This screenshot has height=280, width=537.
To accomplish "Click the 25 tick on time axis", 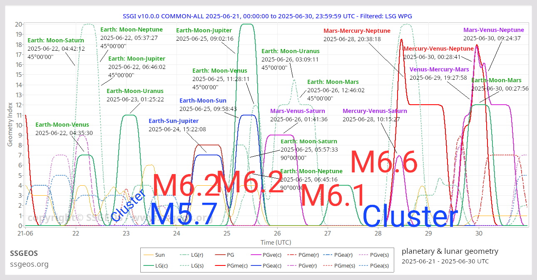I will 227,233.
